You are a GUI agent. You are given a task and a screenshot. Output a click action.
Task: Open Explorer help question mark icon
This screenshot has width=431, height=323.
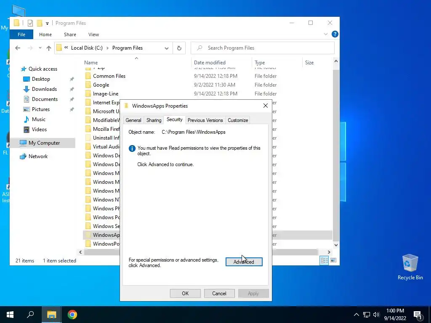click(335, 34)
